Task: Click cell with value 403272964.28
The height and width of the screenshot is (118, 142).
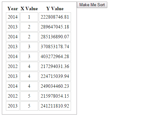Action: (x=55, y=57)
